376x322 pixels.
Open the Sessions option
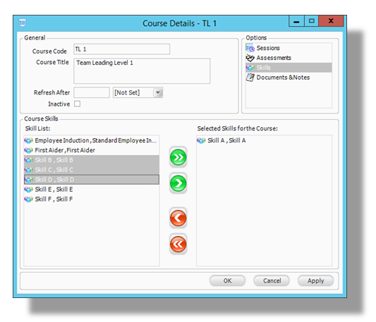click(x=289, y=48)
